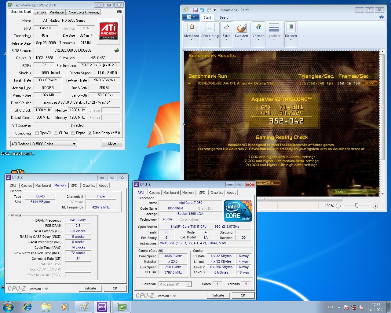The height and width of the screenshot is (313, 391).
Task: Open Windows Explorer folder taskbar icon
Action: [x=46, y=307]
